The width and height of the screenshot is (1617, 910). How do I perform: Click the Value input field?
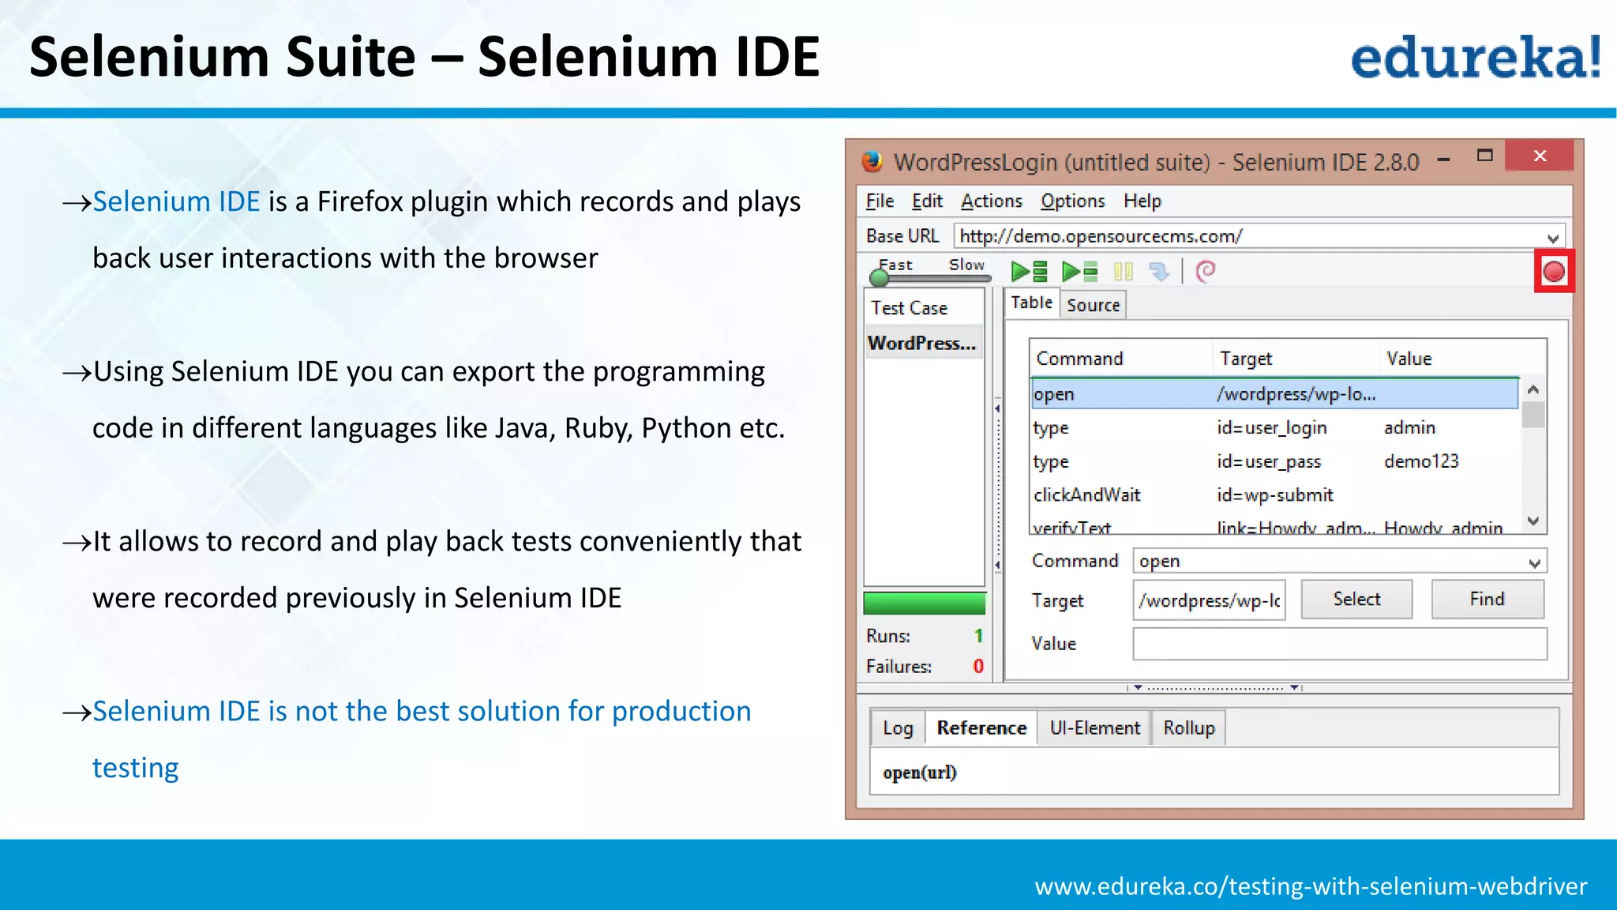1340,643
